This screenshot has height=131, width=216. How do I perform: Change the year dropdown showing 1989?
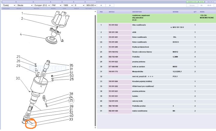[x=67, y=5]
